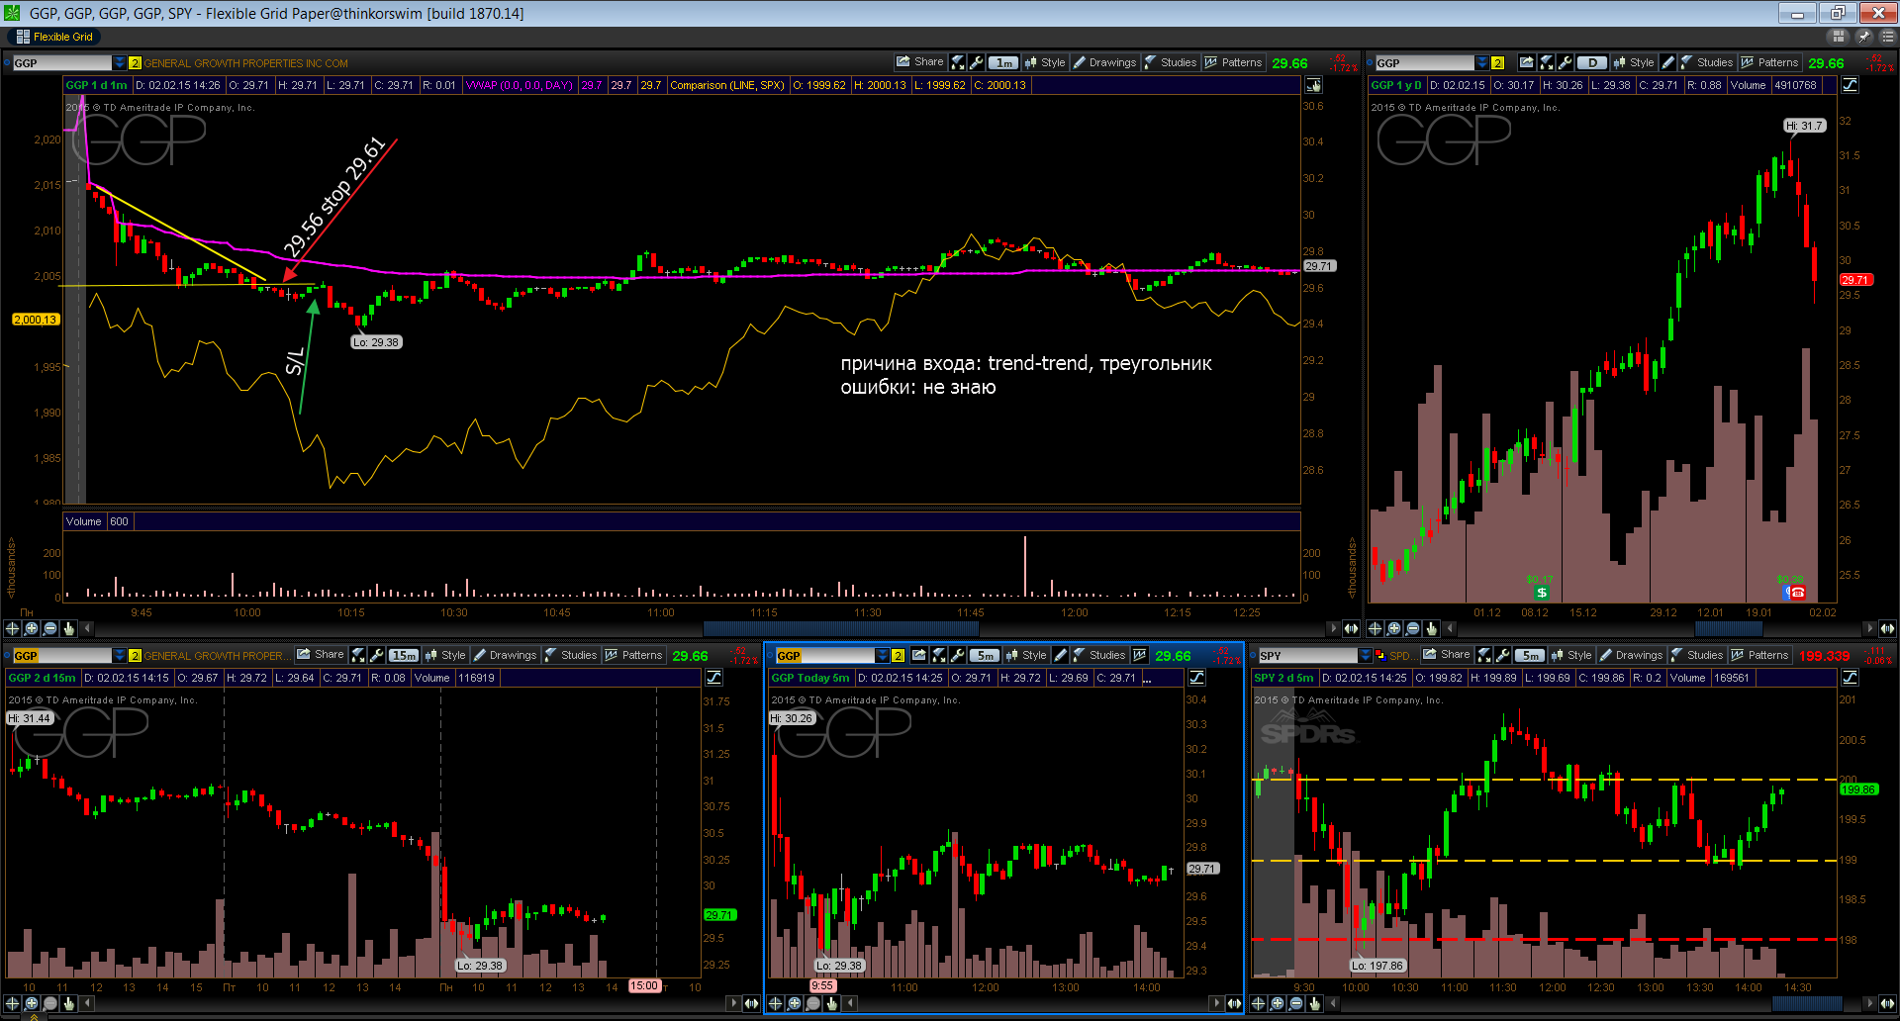Click yellow link color box in top-left chart

(135, 62)
